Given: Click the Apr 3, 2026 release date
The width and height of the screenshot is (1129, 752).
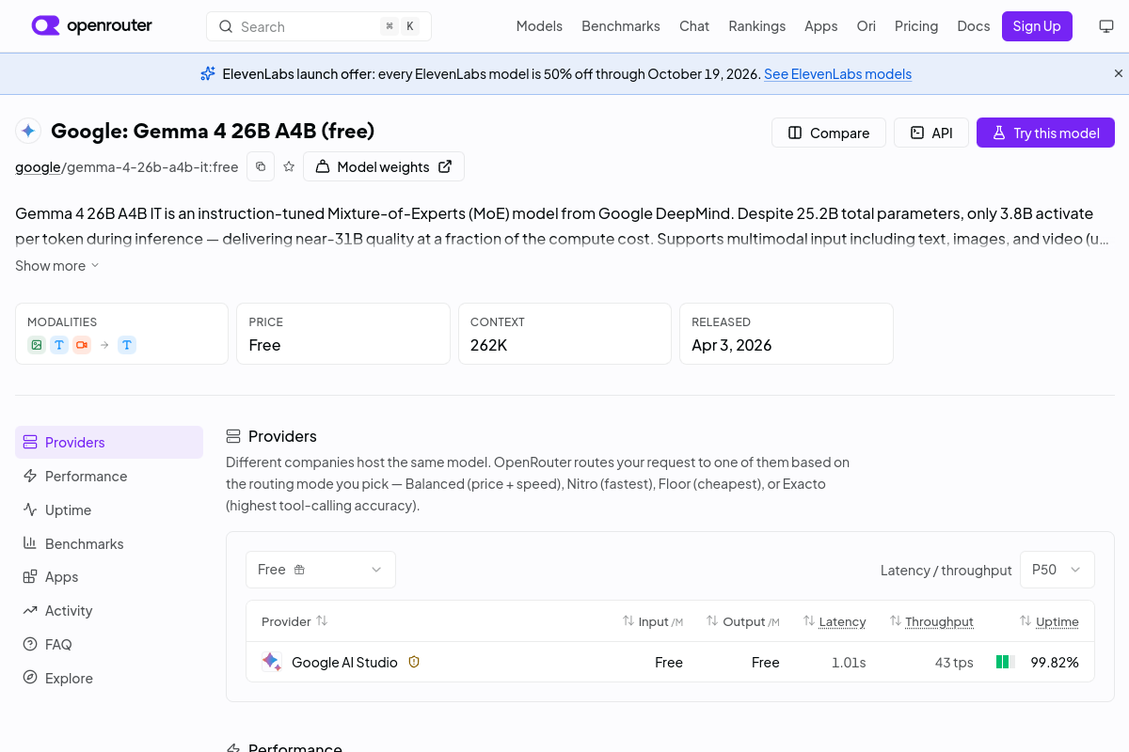Looking at the screenshot, I should pyautogui.click(x=732, y=345).
